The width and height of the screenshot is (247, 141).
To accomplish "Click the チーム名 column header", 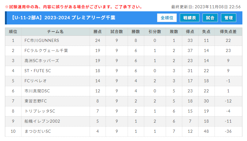I will tap(55, 32).
